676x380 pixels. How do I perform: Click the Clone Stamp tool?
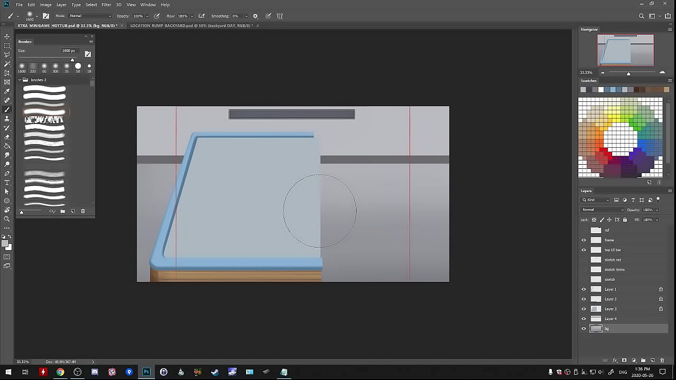pos(7,119)
